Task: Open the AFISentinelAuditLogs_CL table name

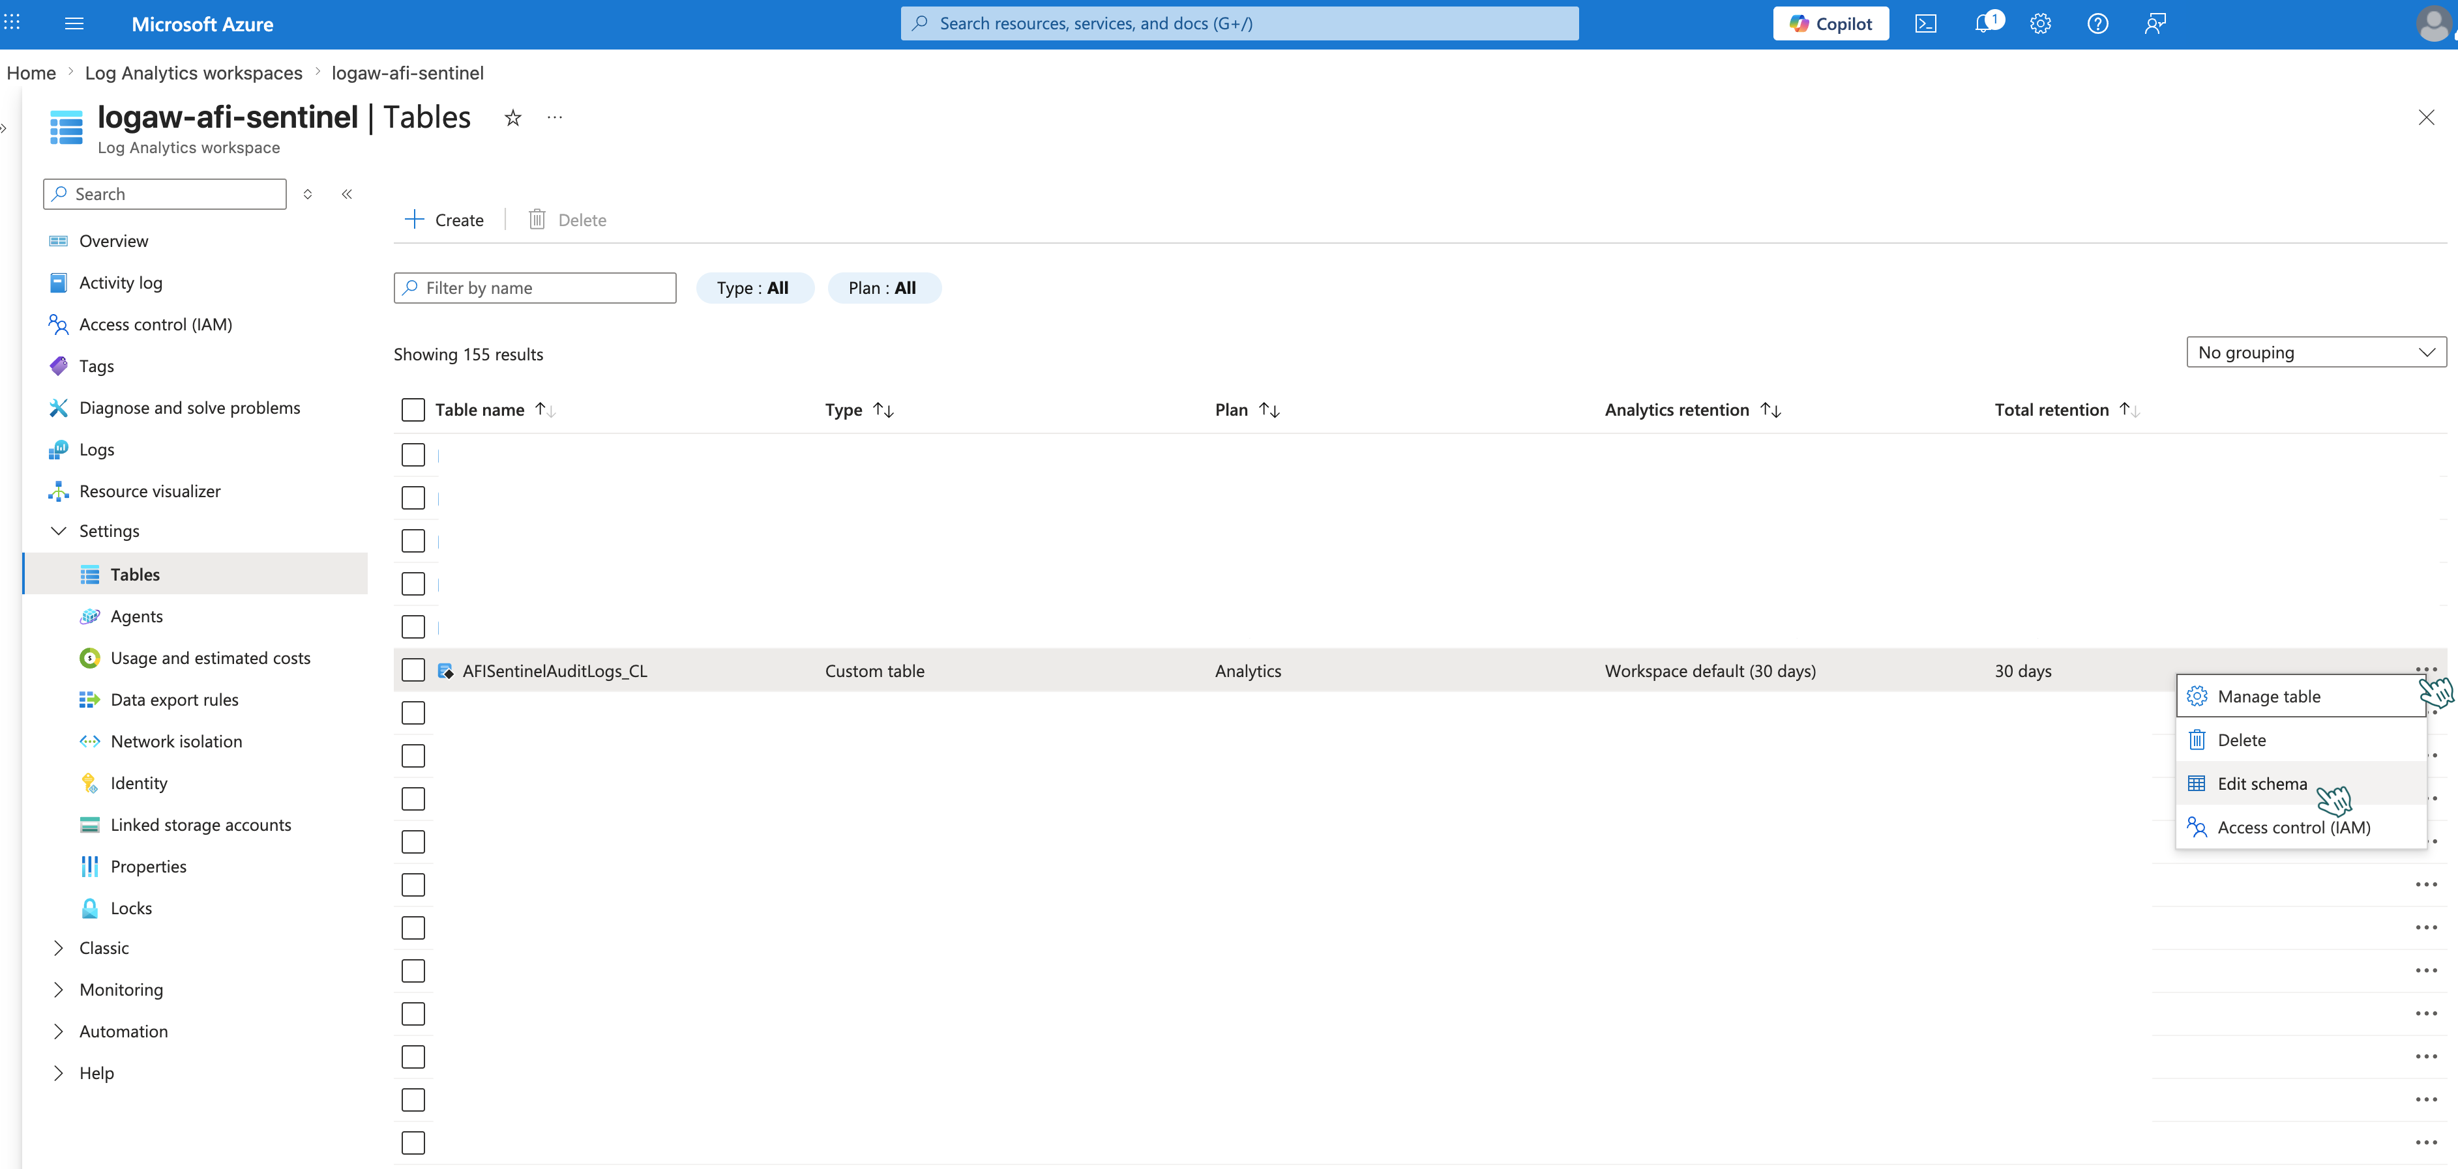Action: 554,671
